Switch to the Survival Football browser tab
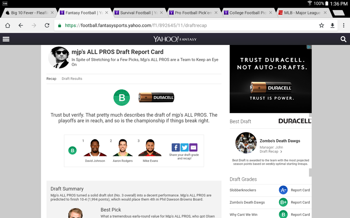This screenshot has height=218, width=350. [138, 13]
